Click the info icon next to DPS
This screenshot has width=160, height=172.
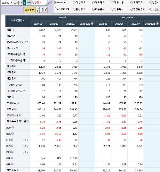[x=12, y=152]
